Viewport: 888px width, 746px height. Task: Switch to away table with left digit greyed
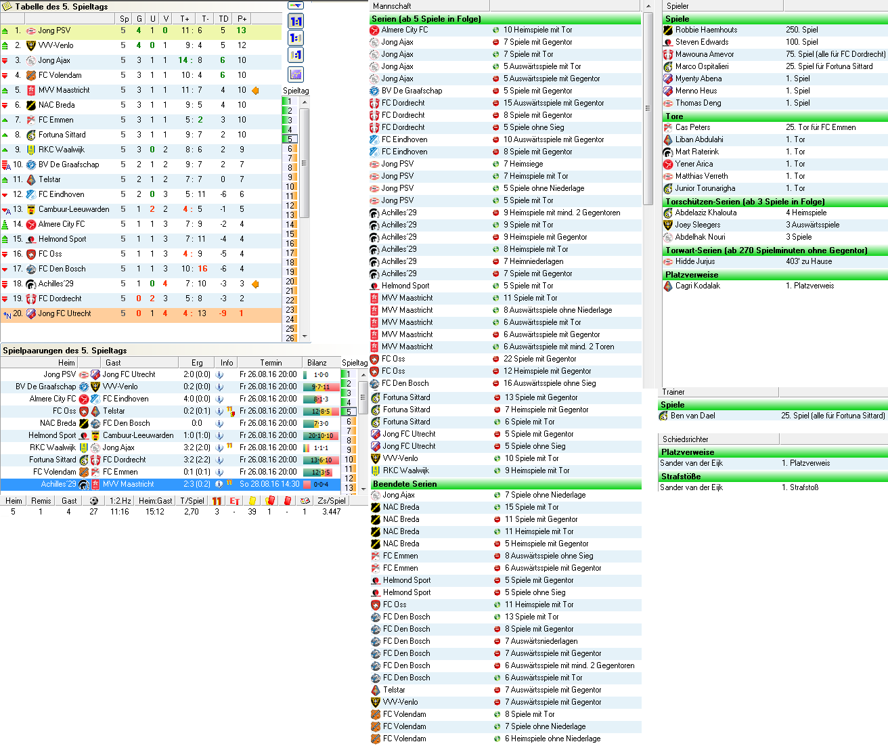click(296, 55)
